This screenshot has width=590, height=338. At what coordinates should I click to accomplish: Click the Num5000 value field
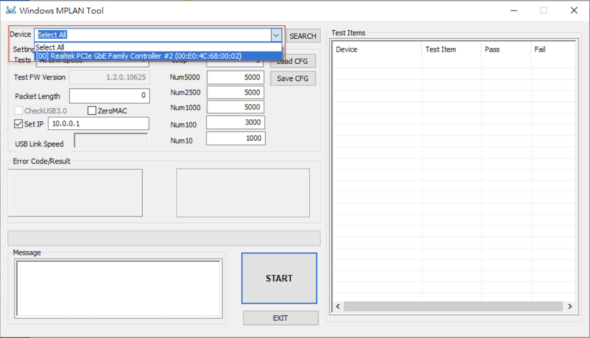click(235, 78)
